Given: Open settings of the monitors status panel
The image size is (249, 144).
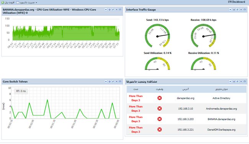Looking at the screenshot, I should pos(234,81).
